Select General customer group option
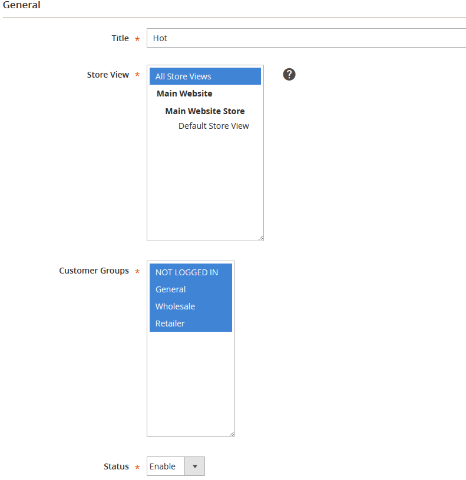The image size is (466, 480). (x=191, y=289)
